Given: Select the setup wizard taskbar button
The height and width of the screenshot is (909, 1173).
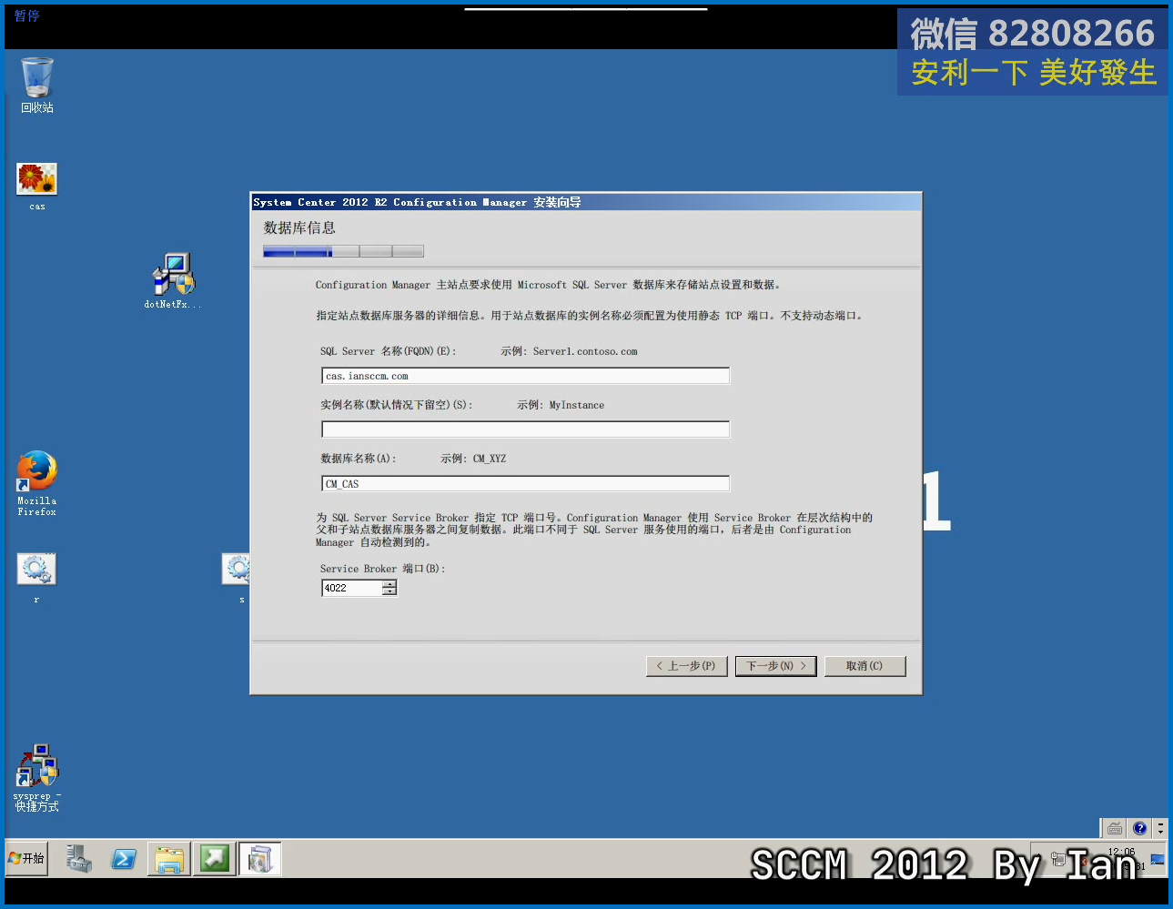Looking at the screenshot, I should pos(259,859).
